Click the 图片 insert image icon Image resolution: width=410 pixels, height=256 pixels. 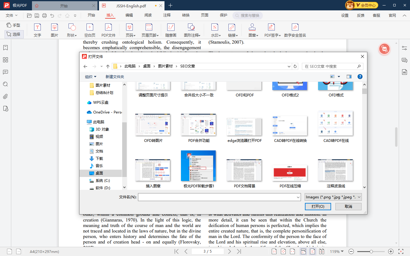point(55,30)
